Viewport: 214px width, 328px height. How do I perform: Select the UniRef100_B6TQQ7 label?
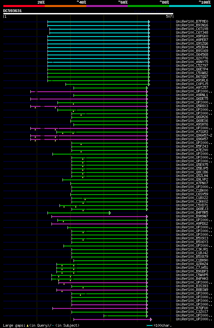point(192,77)
